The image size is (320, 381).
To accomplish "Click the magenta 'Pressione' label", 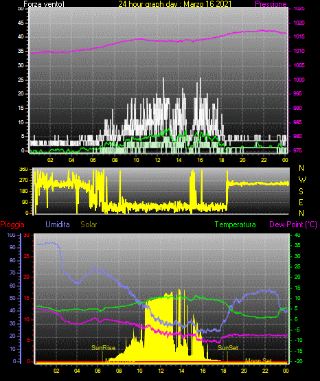I will click(x=271, y=4).
